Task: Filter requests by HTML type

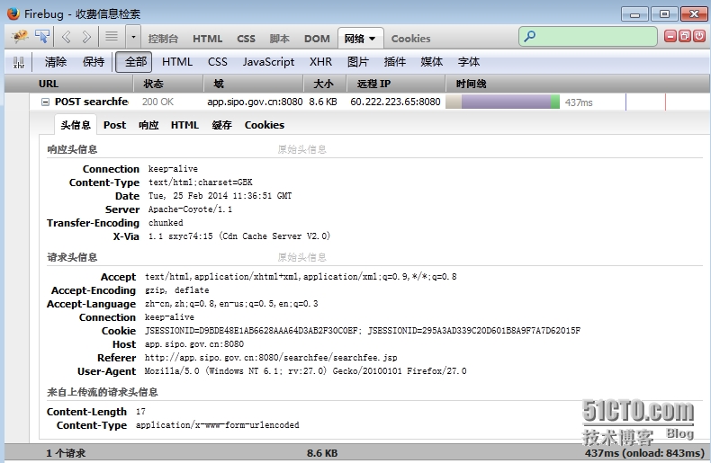Action: pyautogui.click(x=176, y=62)
